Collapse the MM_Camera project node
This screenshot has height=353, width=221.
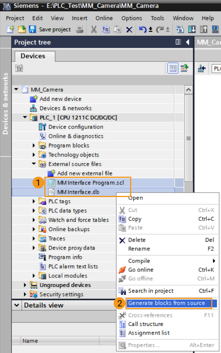tap(16, 89)
